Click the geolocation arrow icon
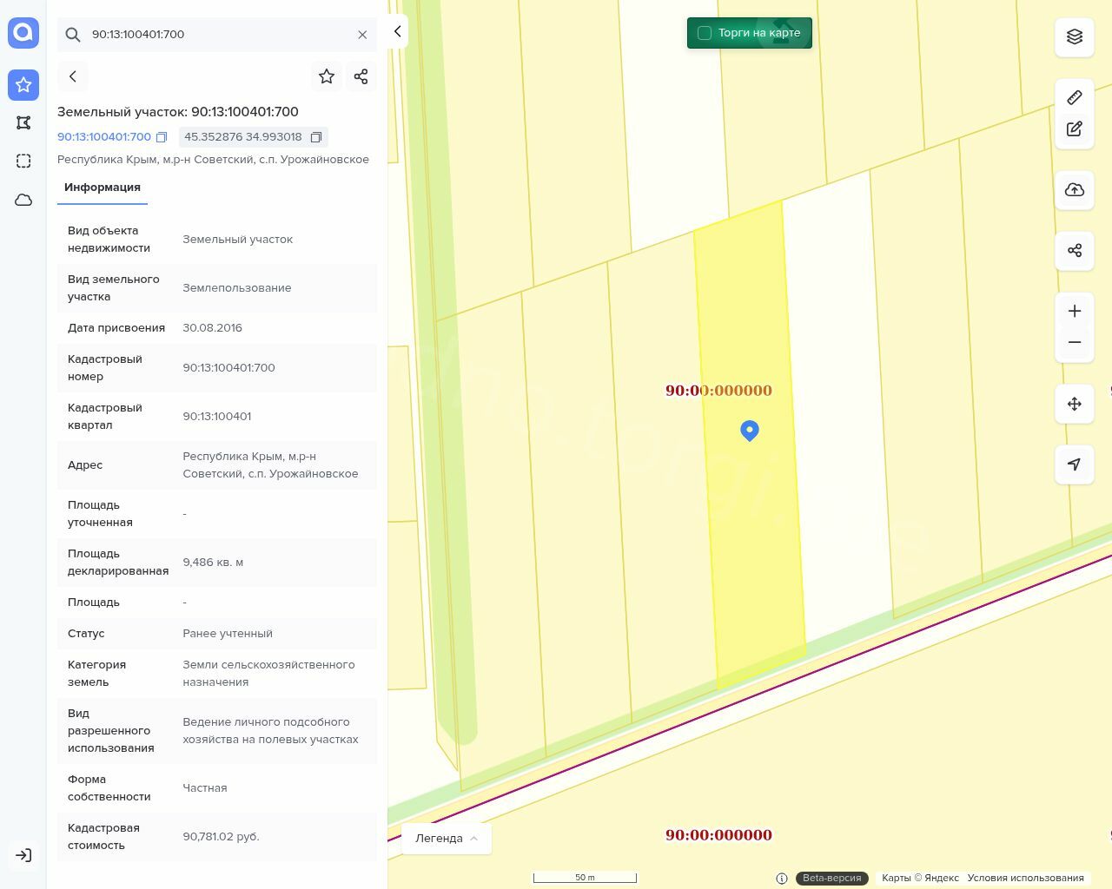 coord(1074,464)
